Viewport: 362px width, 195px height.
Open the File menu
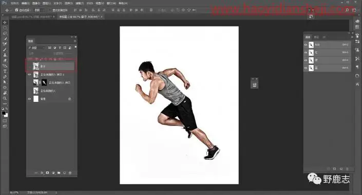[x=14, y=4]
